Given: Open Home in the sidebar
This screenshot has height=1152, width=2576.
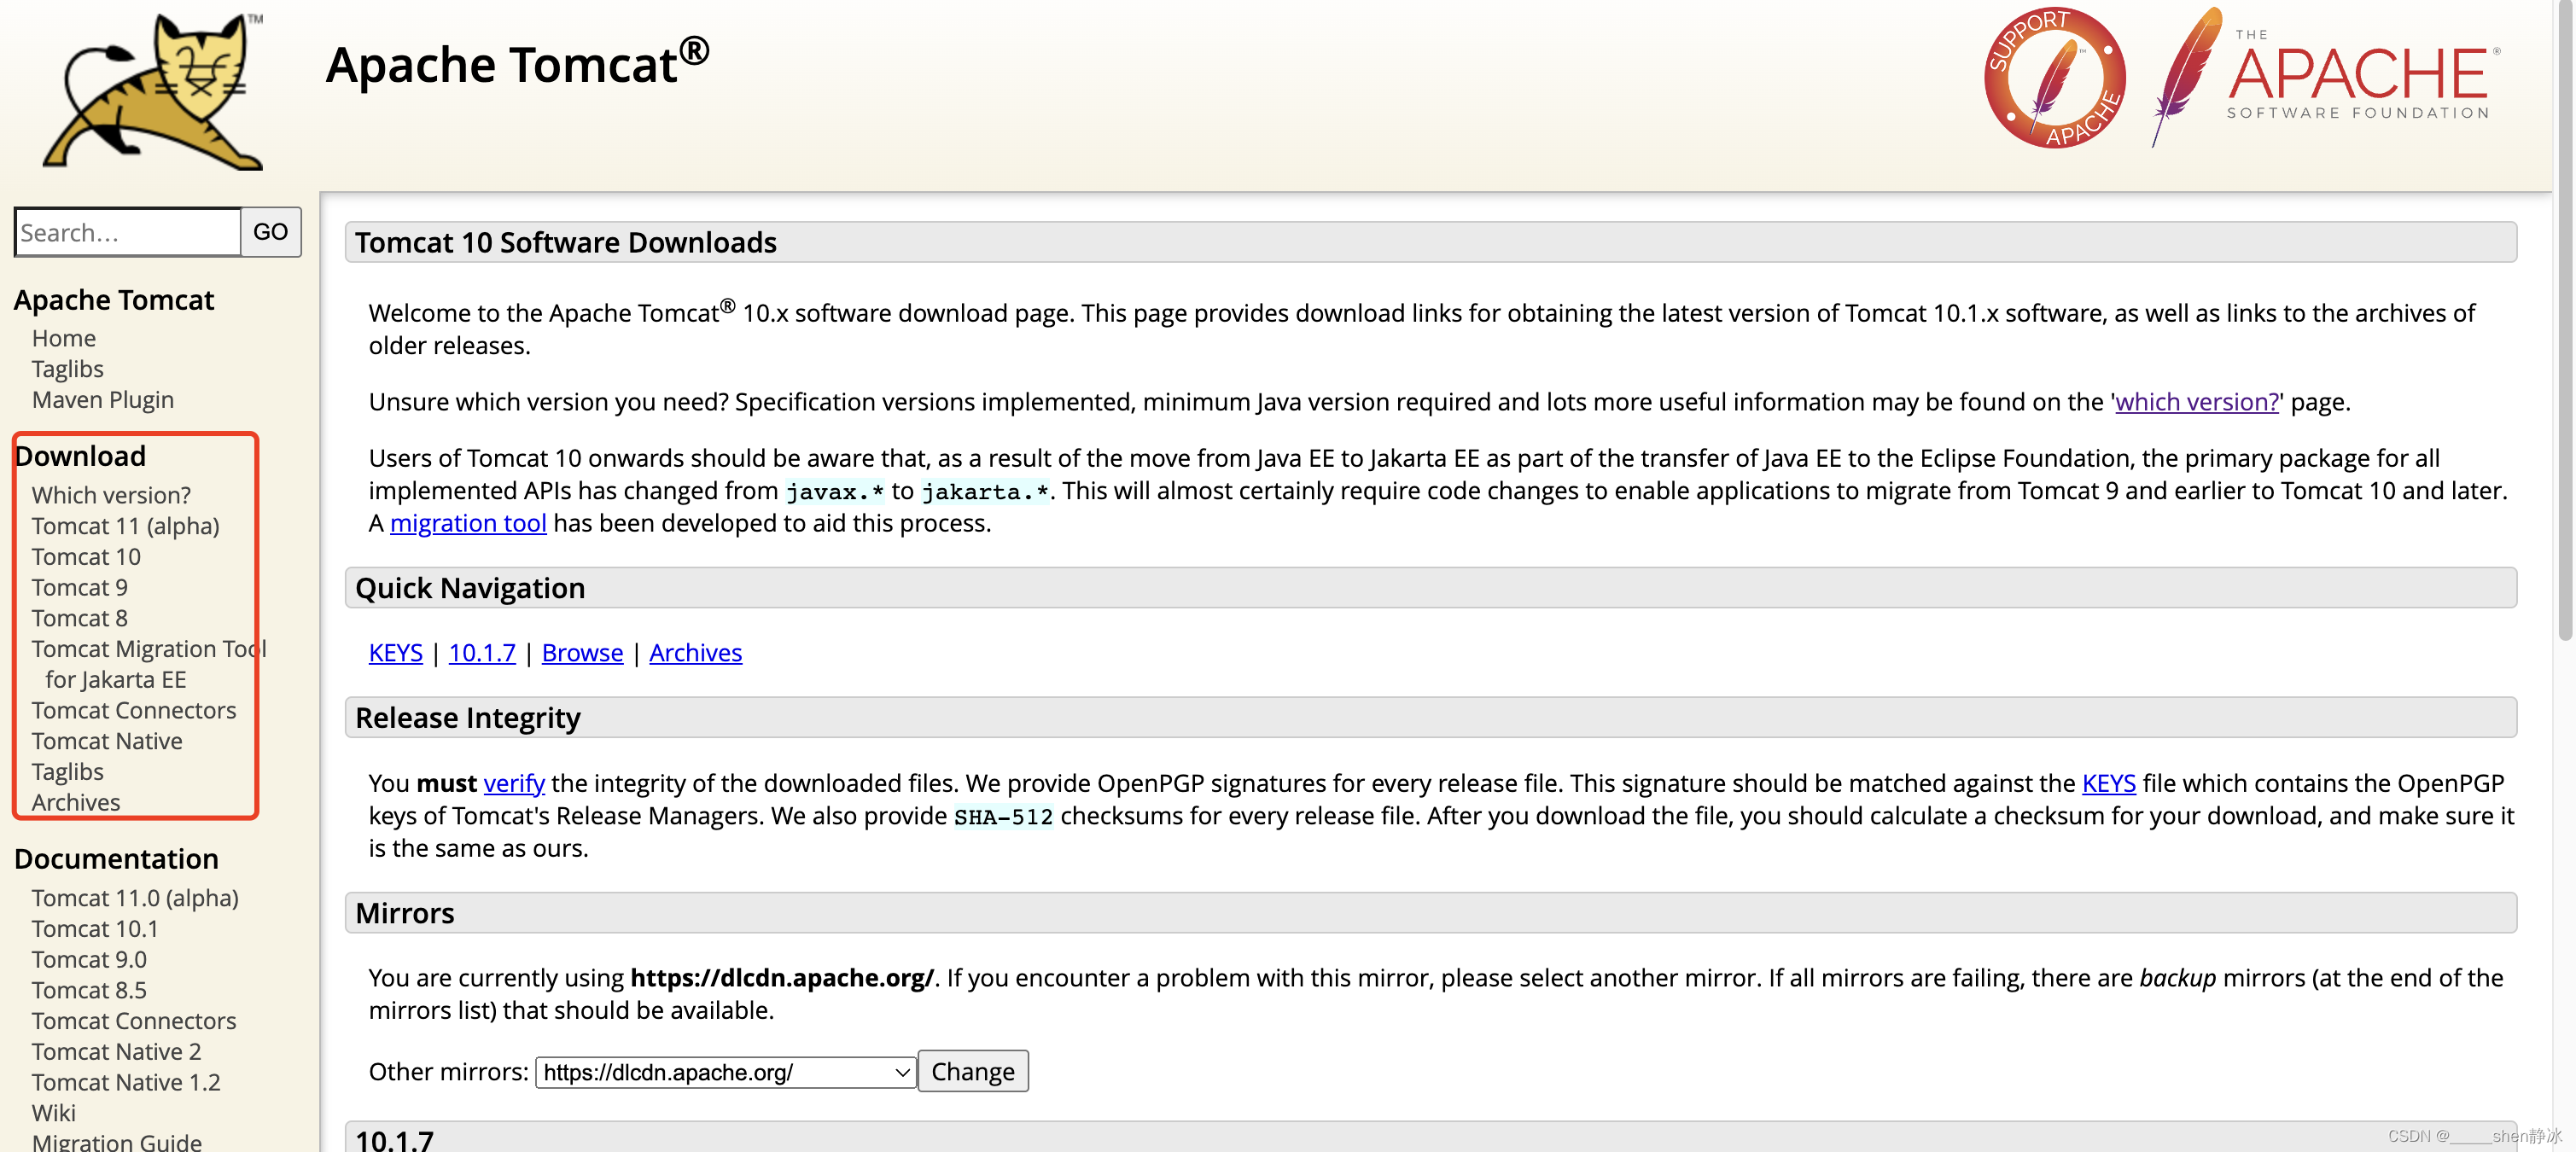Looking at the screenshot, I should (64, 338).
